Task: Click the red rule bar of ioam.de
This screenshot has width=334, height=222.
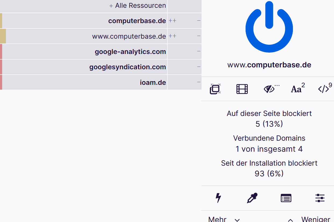Action: click(x=1, y=82)
